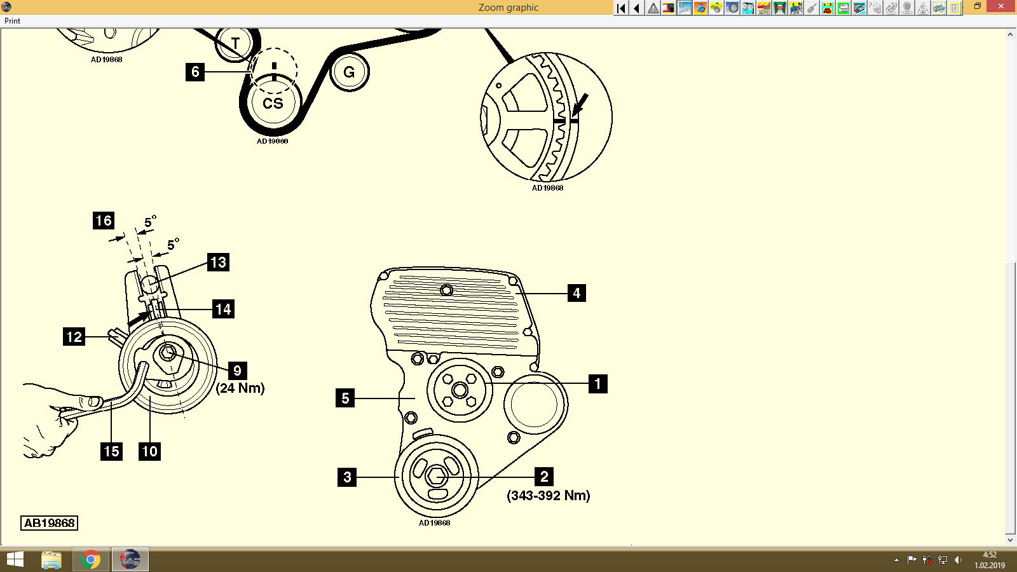Open warnings via the exclamation triangle icon
The height and width of the screenshot is (572, 1017).
coord(652,8)
